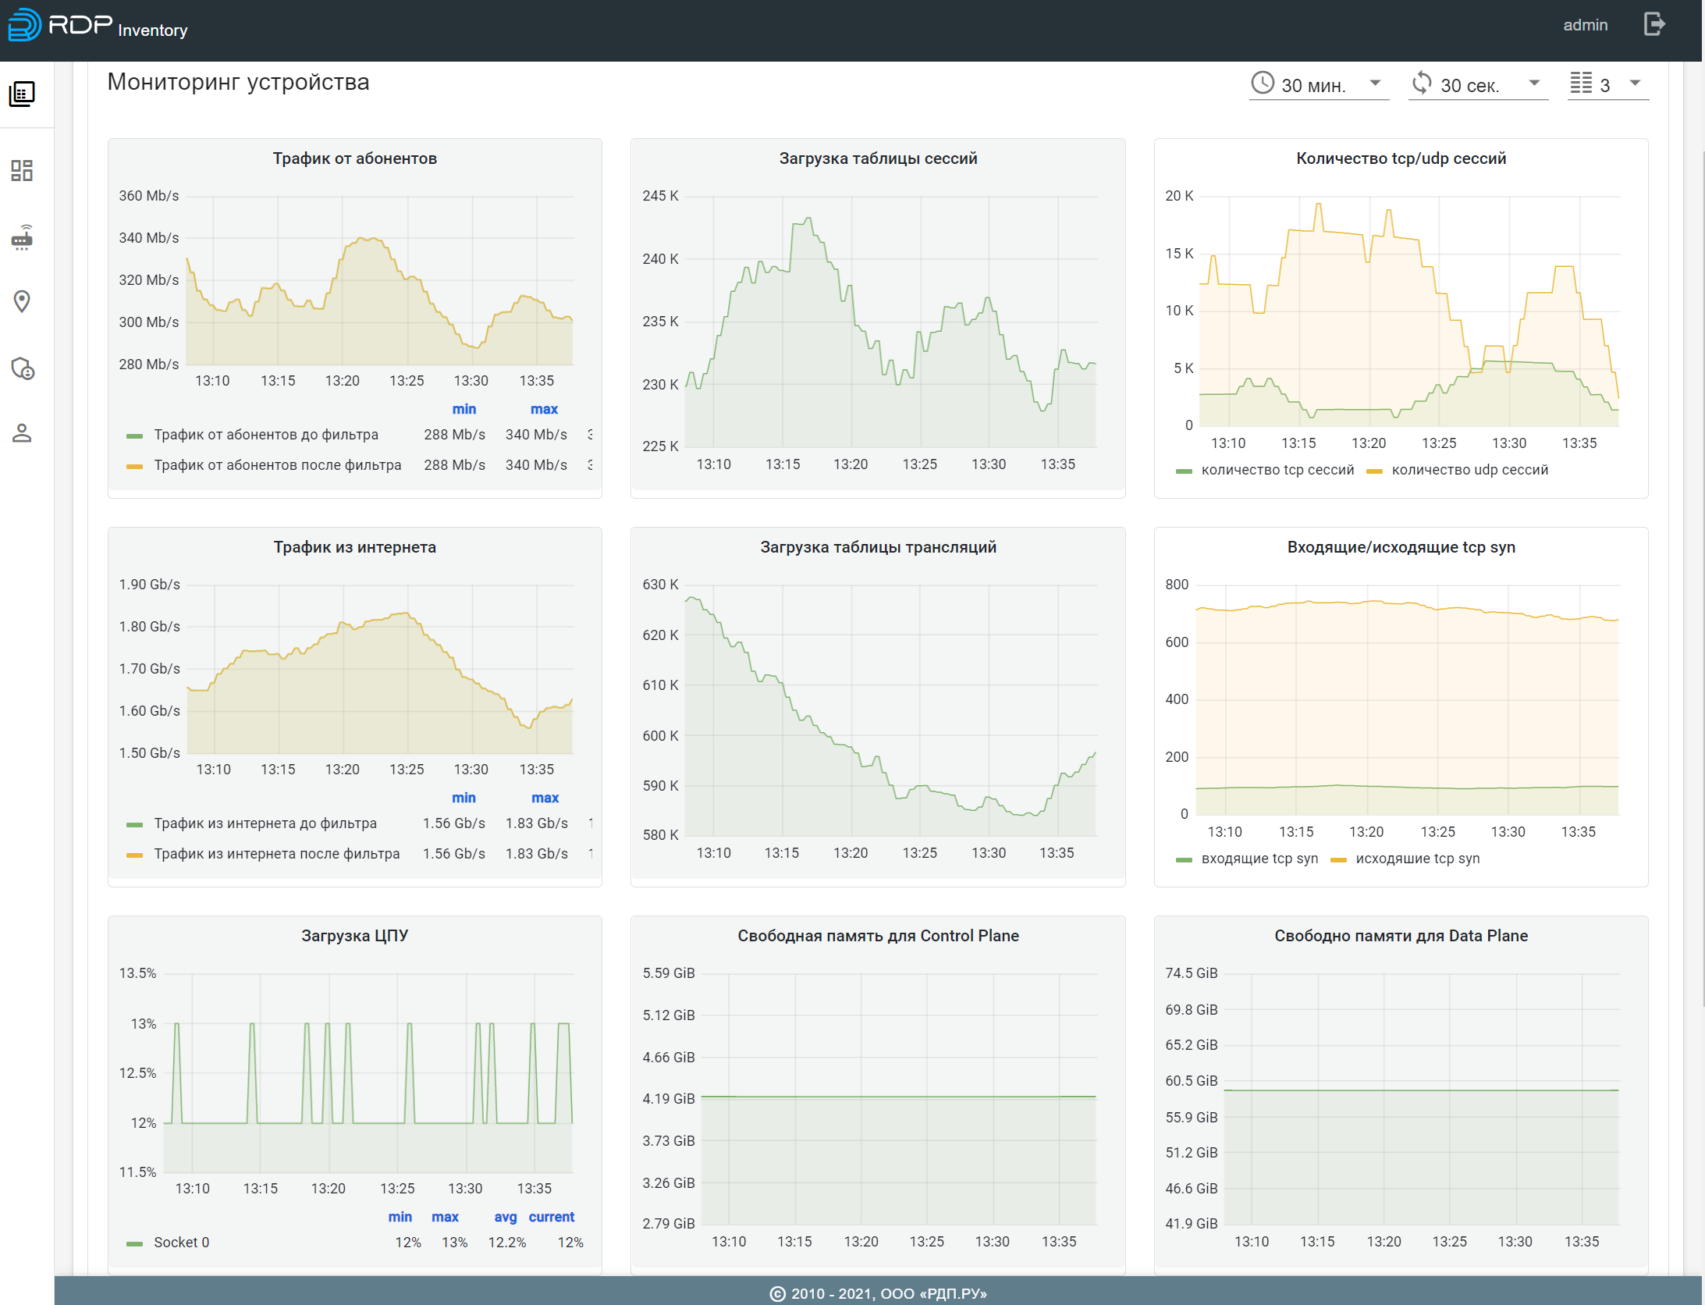Viewport: 1705px width, 1305px height.
Task: Click panel title Загрузка таблицы трансляций
Action: coord(878,547)
